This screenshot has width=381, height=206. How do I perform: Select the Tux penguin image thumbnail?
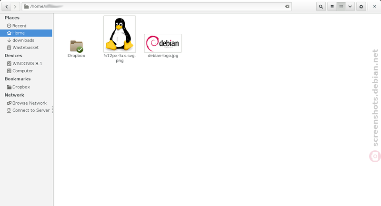120,34
